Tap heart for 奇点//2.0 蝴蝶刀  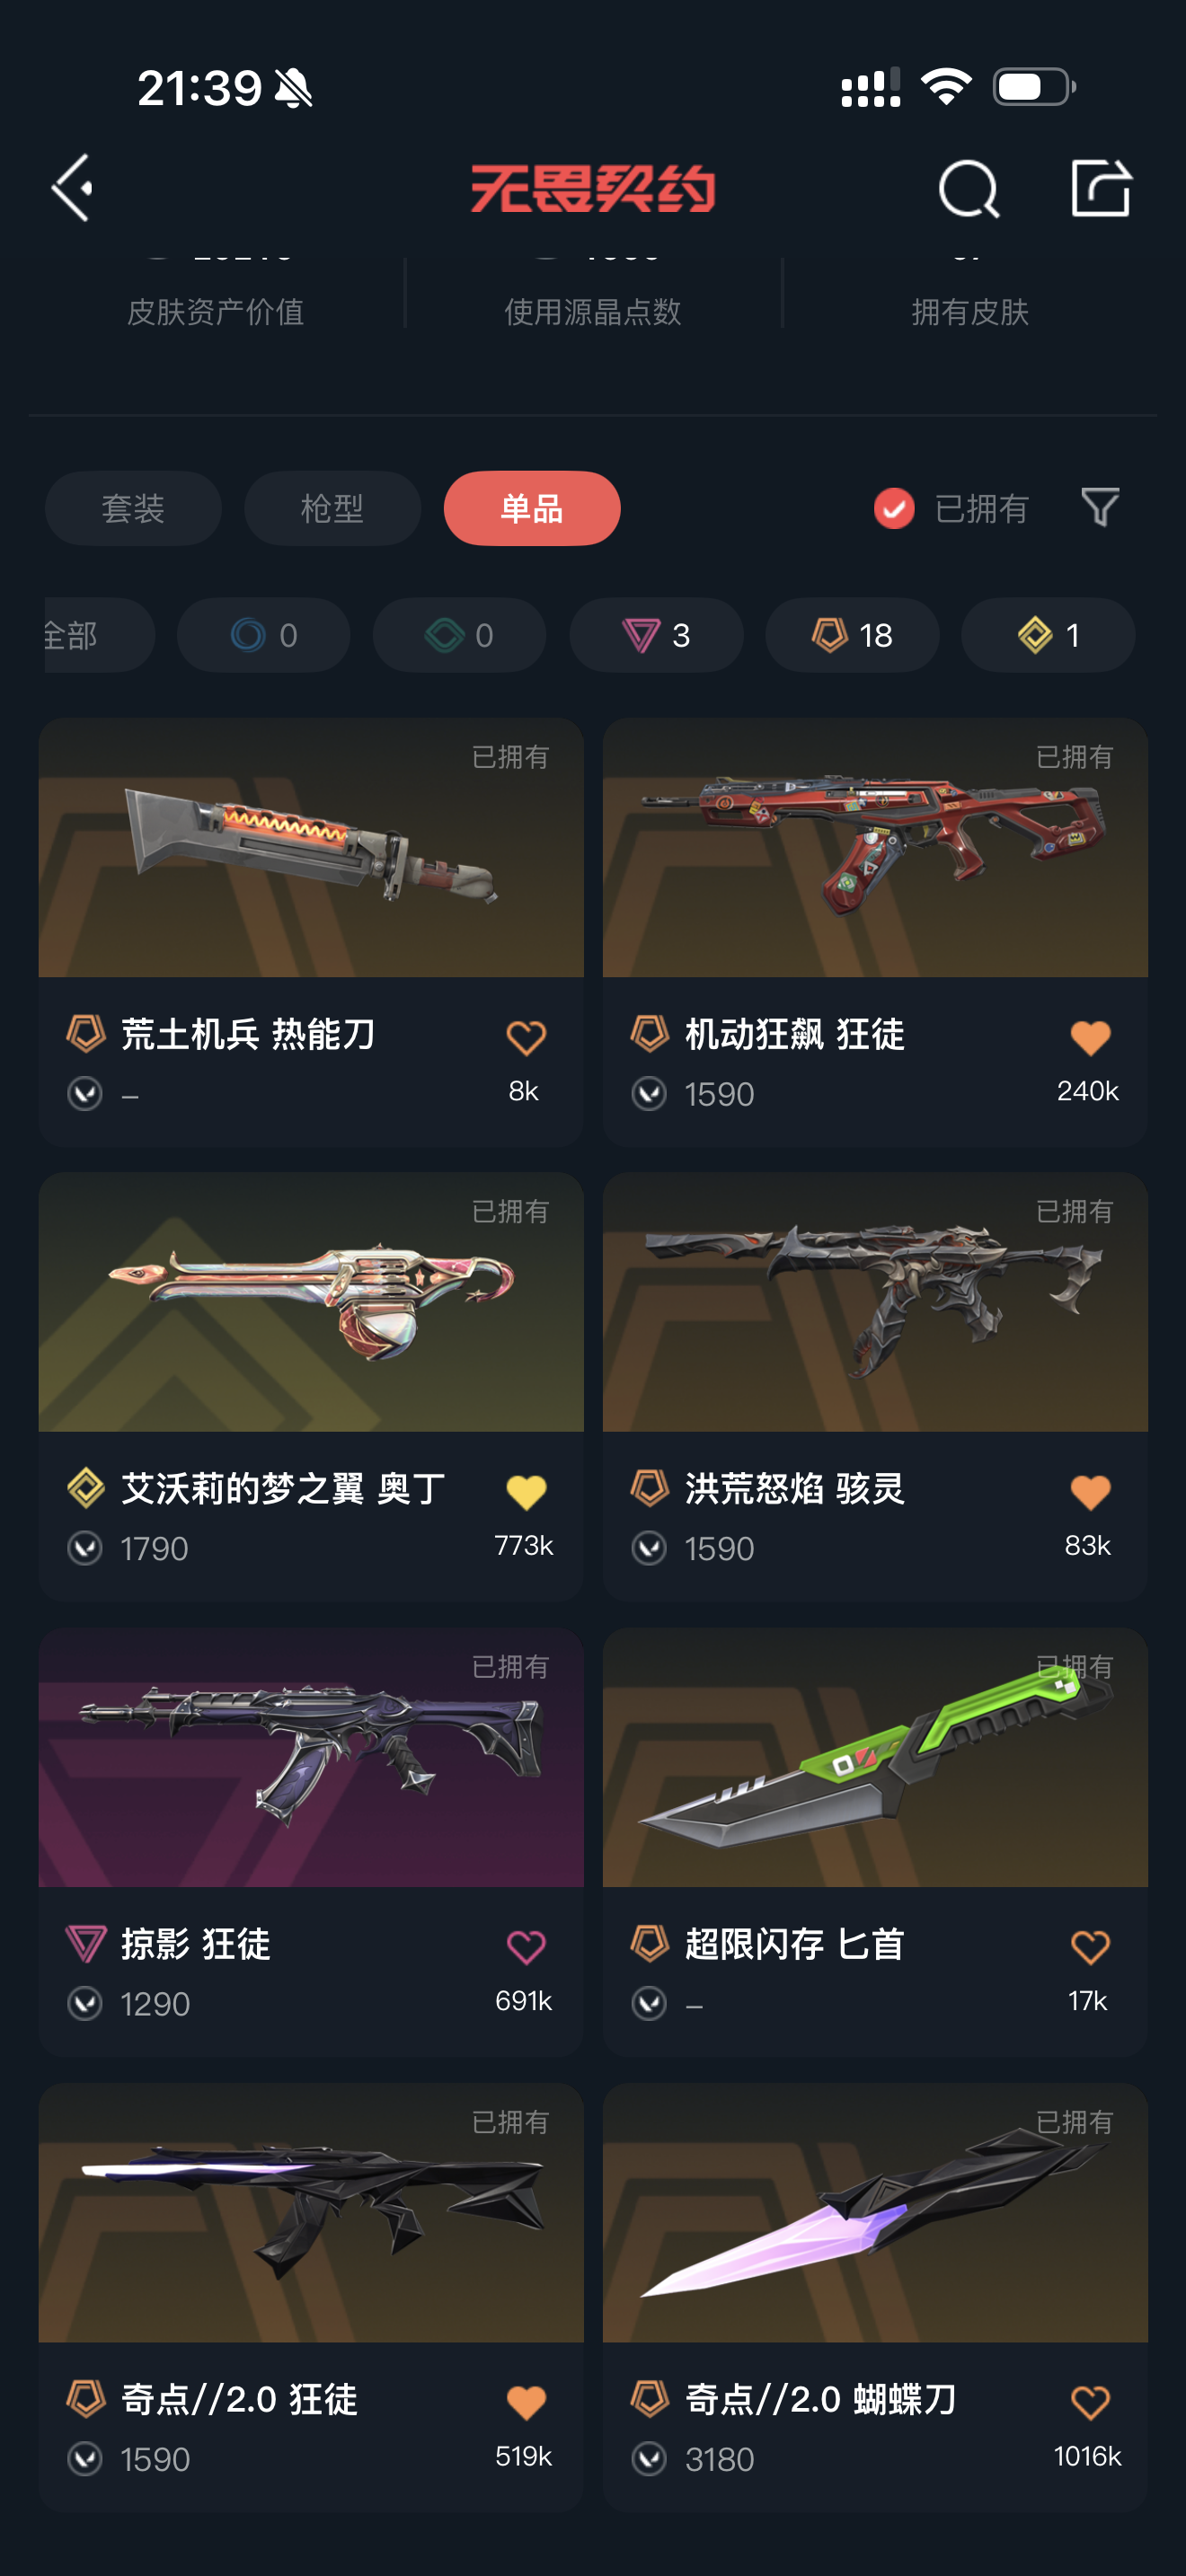click(x=1090, y=2402)
